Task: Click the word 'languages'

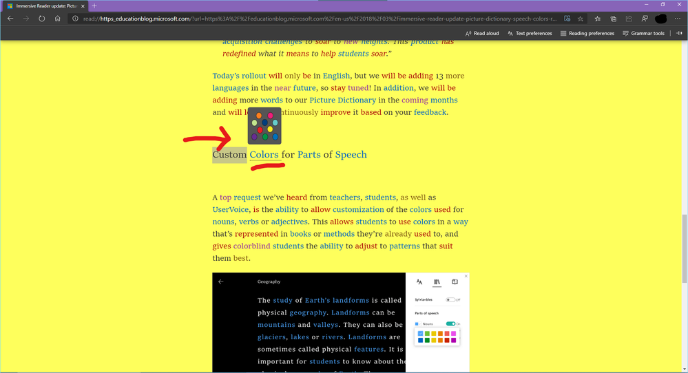Action: pos(230,88)
